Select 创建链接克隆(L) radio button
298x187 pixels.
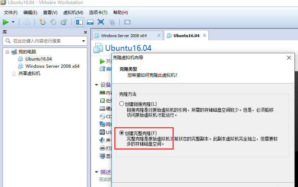pyautogui.click(x=122, y=104)
